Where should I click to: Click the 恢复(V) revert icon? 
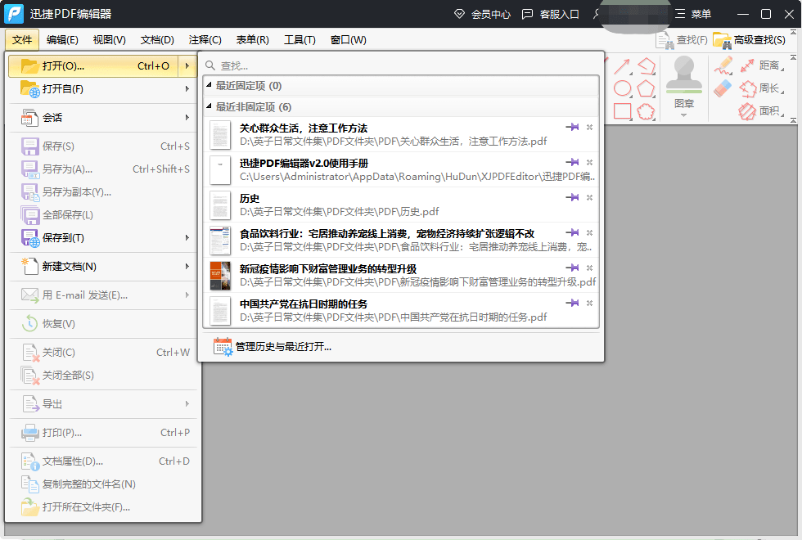pos(29,324)
